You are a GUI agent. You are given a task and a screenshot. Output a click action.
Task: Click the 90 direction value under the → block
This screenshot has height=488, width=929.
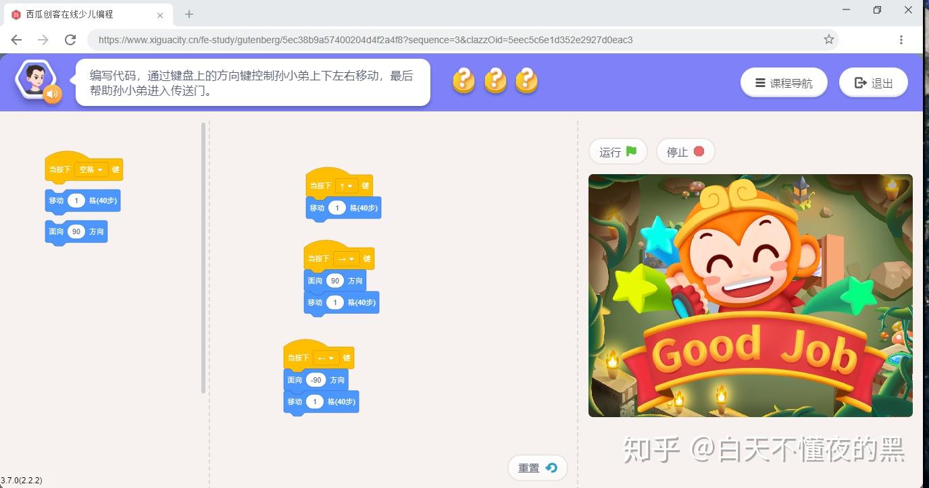pos(335,281)
